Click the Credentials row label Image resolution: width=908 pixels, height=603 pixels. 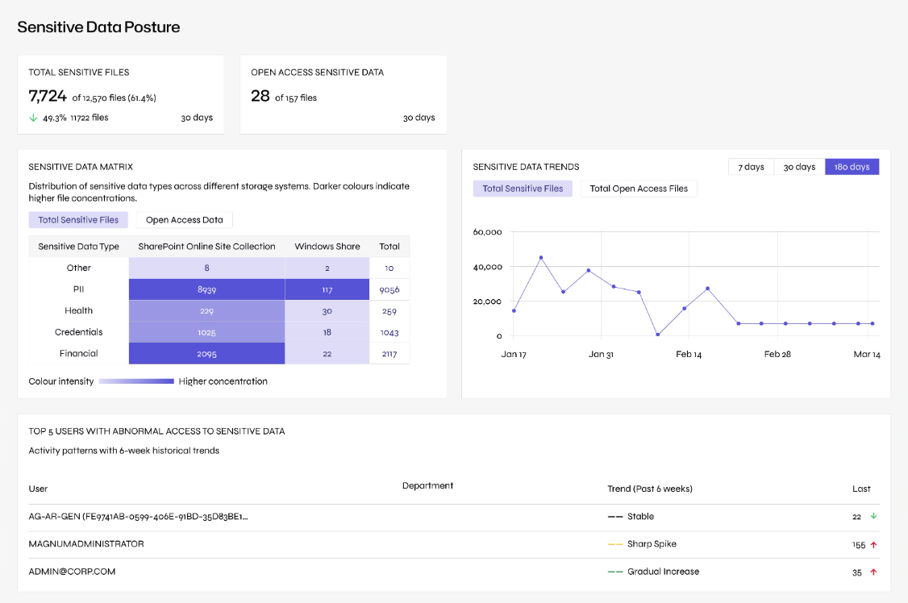click(79, 332)
